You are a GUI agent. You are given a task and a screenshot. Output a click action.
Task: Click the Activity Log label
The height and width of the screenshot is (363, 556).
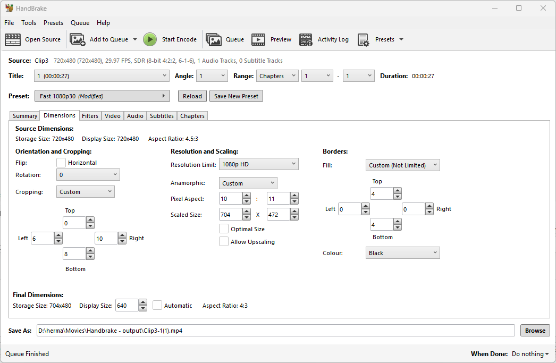coord(333,39)
